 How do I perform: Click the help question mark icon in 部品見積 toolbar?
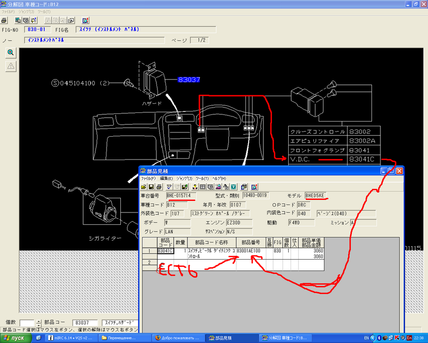(233, 186)
